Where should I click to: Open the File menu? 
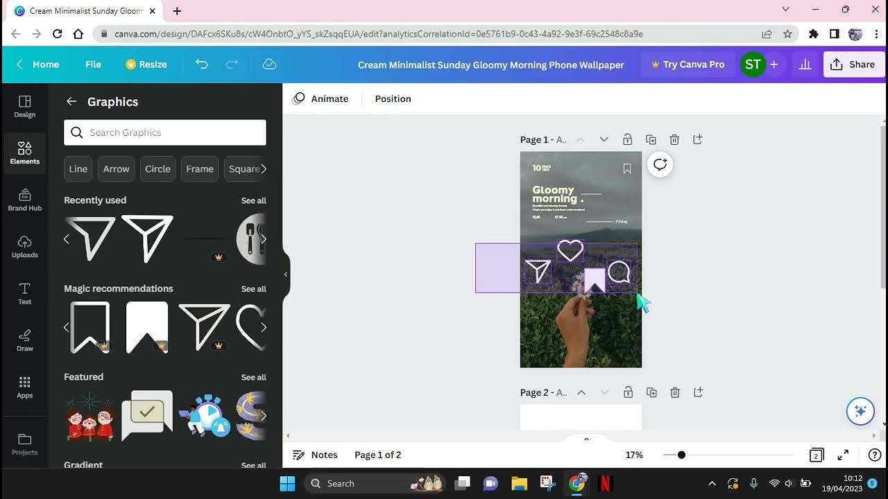93,64
